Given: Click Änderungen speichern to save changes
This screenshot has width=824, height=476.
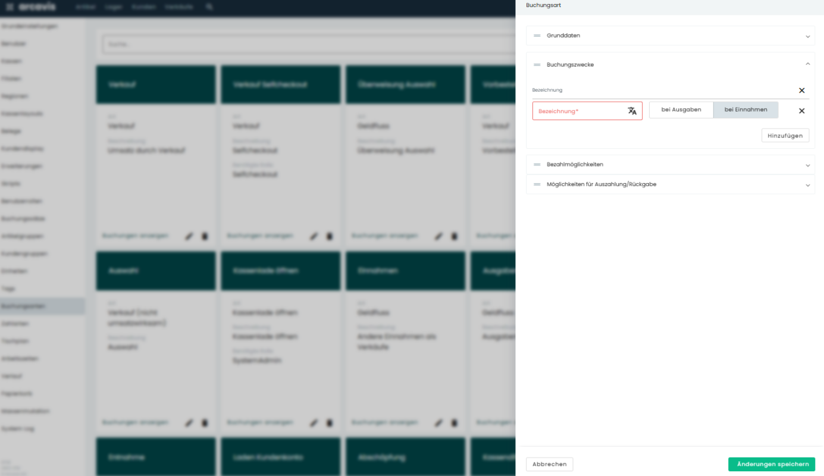Looking at the screenshot, I should click(771, 464).
